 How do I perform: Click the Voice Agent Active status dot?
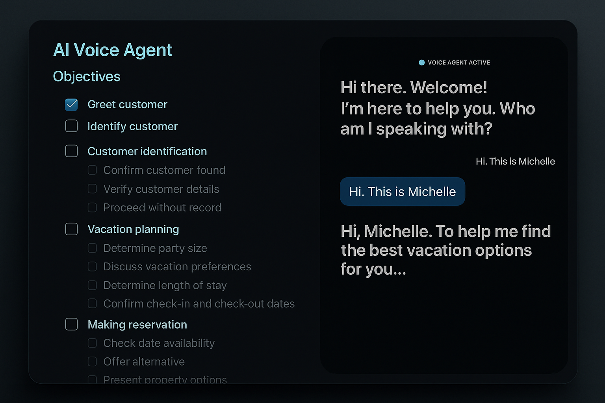(421, 63)
